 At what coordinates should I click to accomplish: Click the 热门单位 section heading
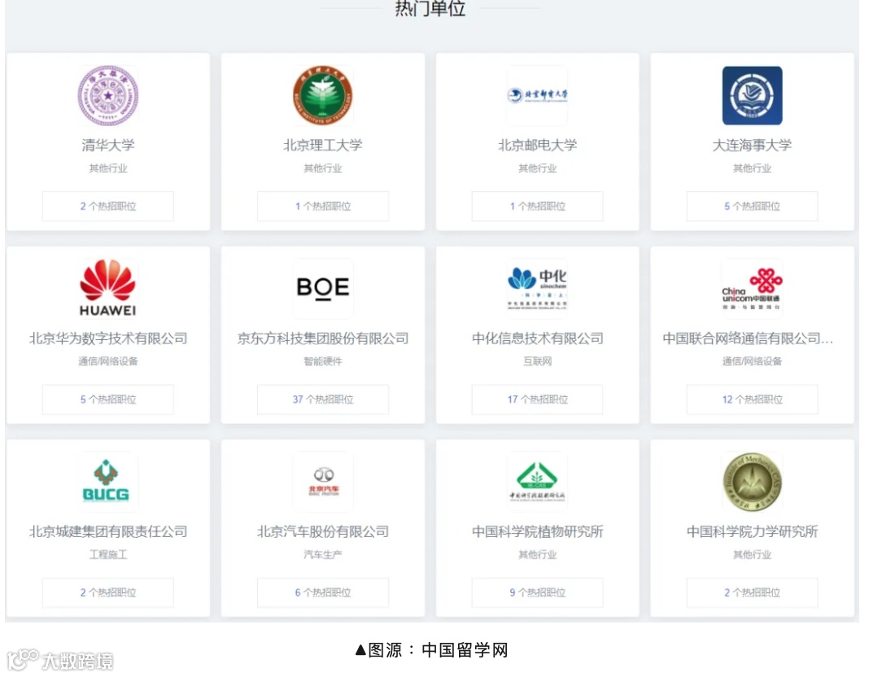point(430,8)
